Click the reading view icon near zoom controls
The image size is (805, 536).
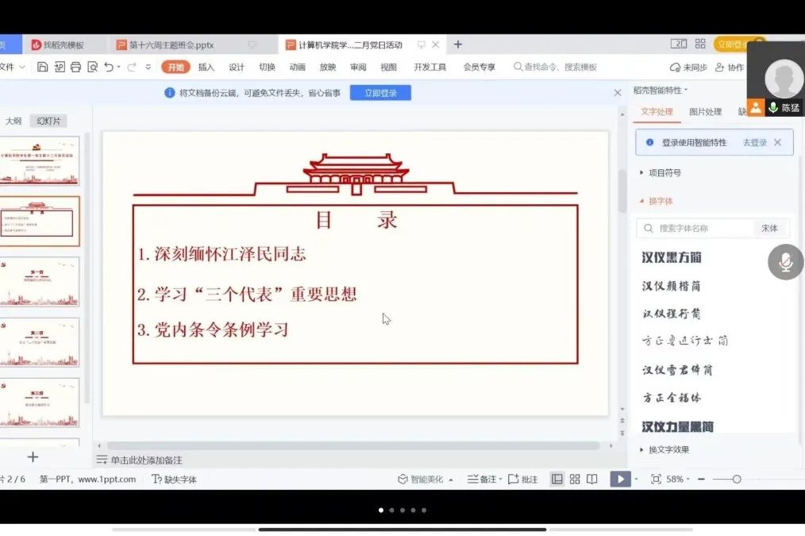[x=593, y=479]
